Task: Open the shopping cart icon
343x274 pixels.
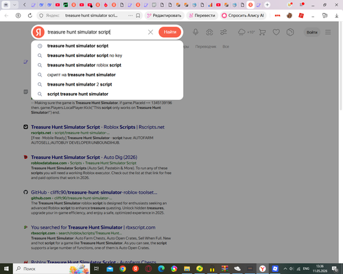Action: tap(262, 32)
